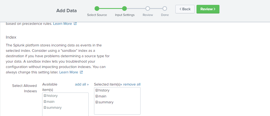
Task: Click the summary index icon in Selected items
Action: 96,102
